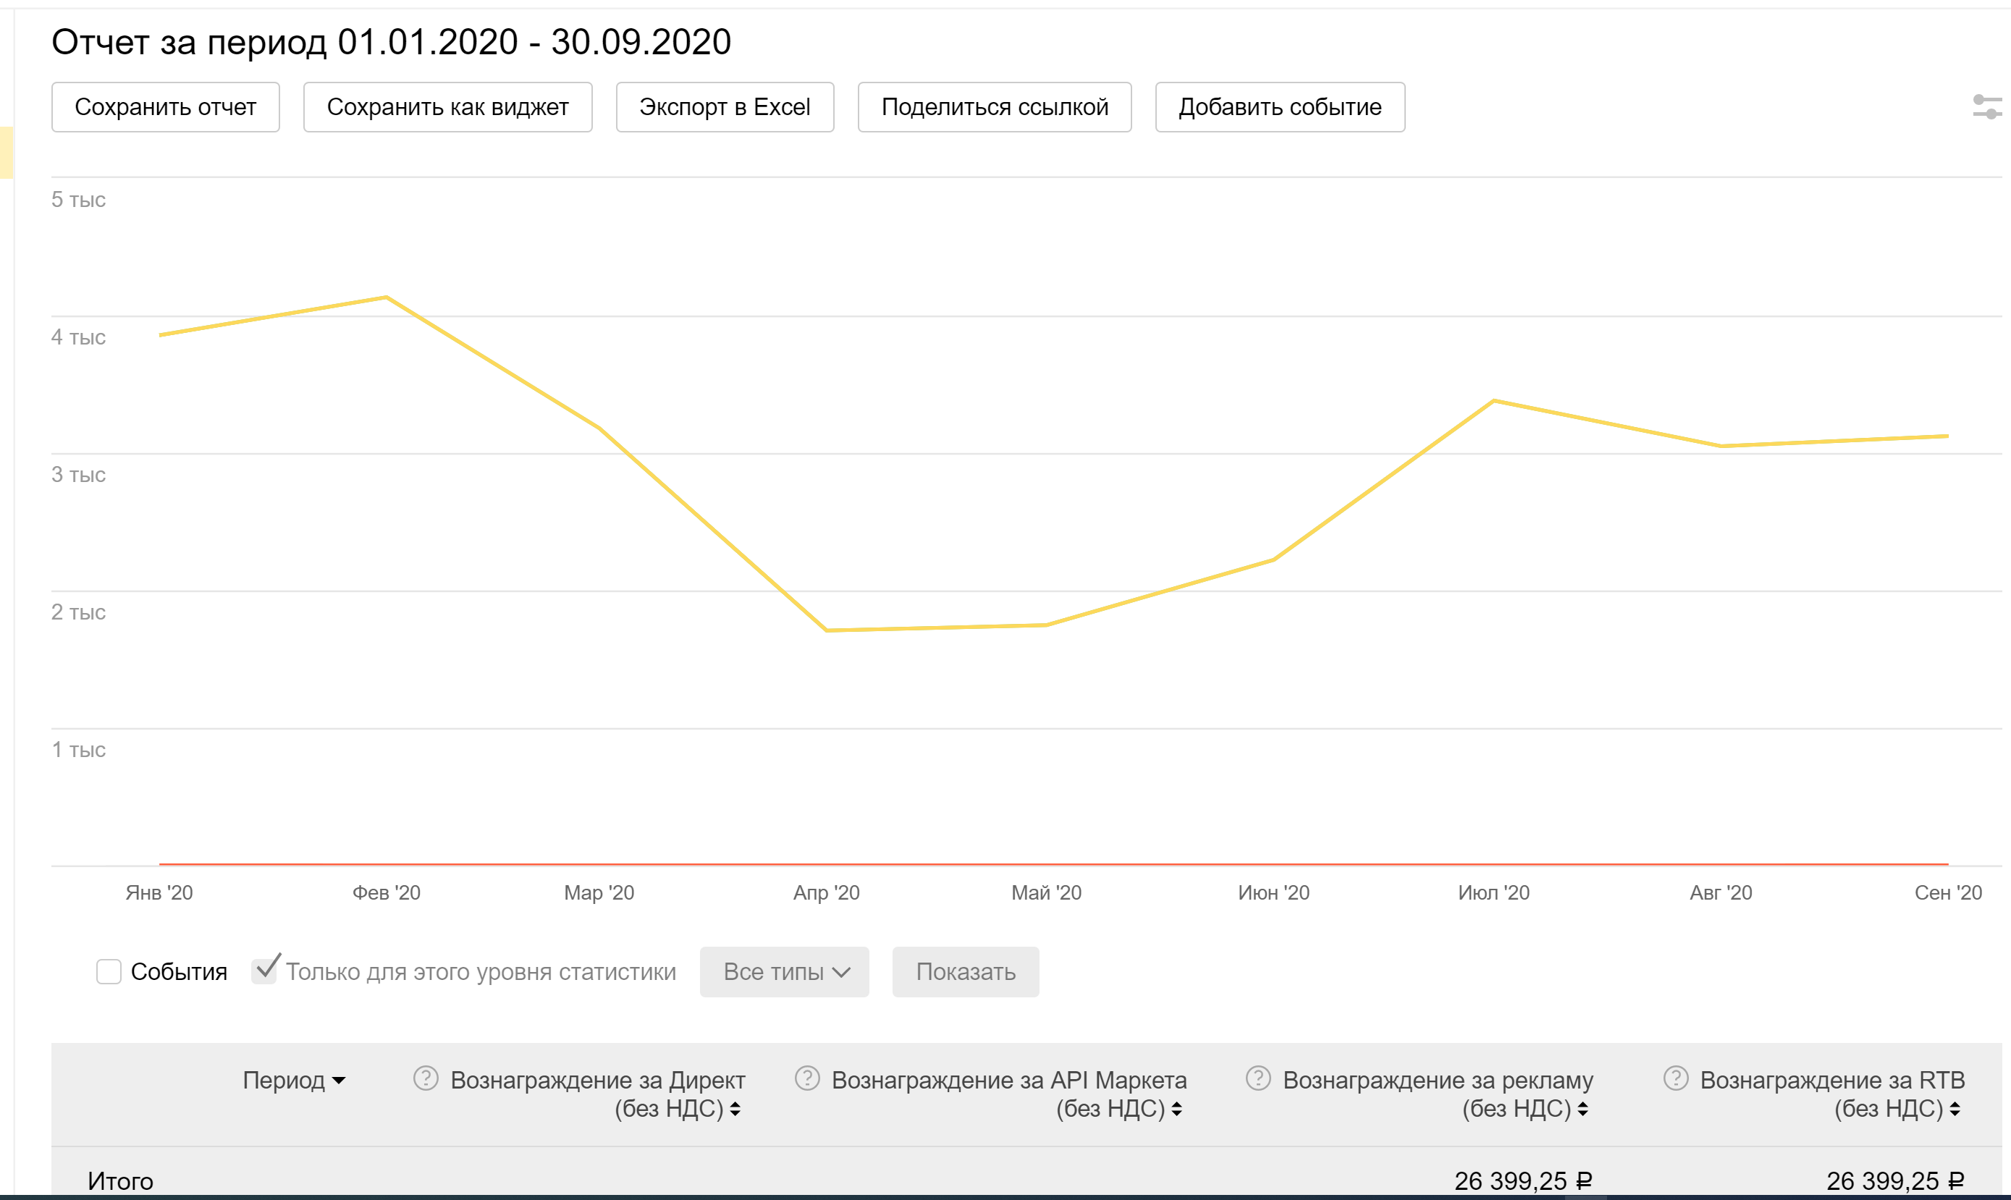2011x1200 pixels.
Task: Click Добавить событие button
Action: [x=1279, y=106]
